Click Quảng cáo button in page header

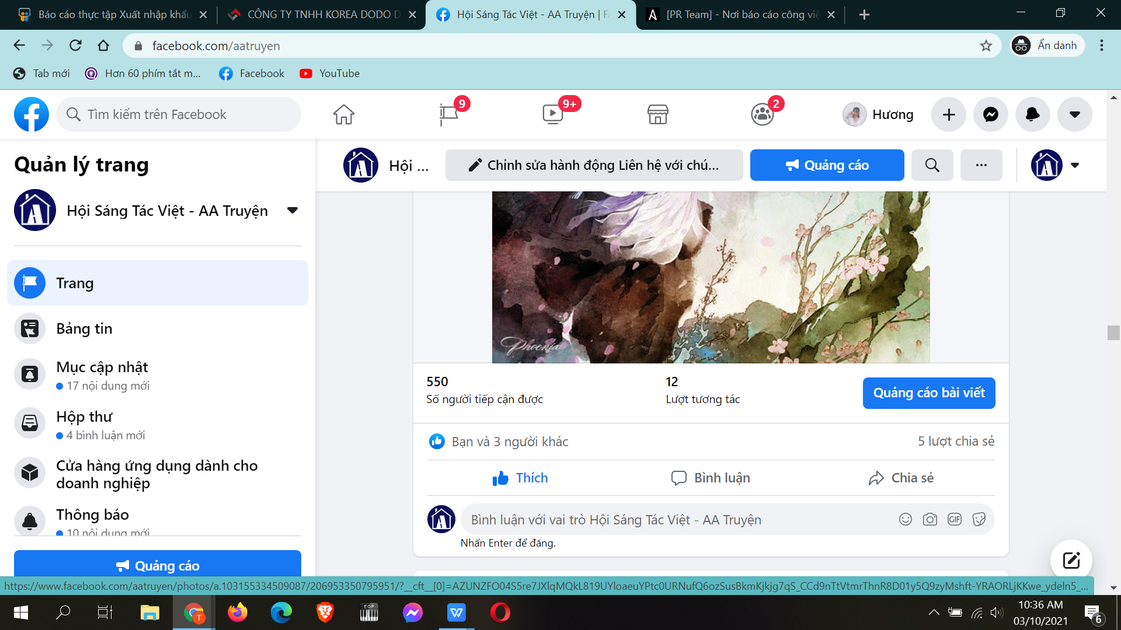coord(827,165)
